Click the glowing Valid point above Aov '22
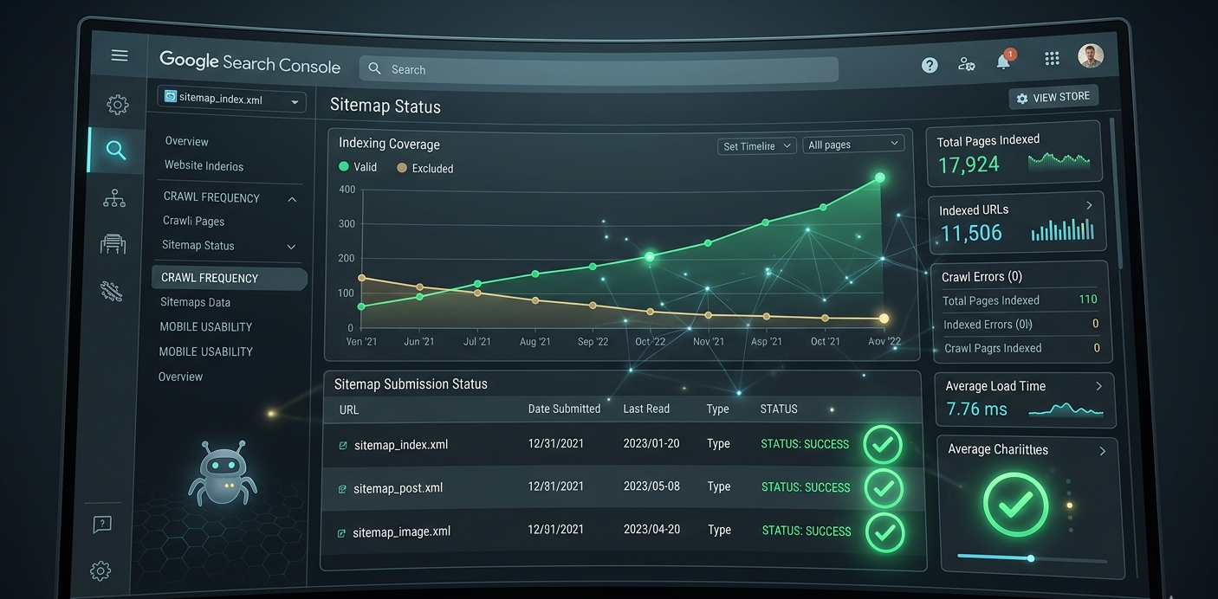Screen dimensions: 1218x599 (x=880, y=177)
